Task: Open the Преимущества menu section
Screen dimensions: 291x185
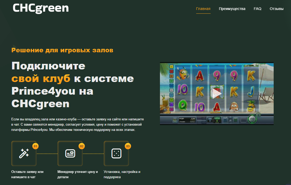Action: [232, 9]
